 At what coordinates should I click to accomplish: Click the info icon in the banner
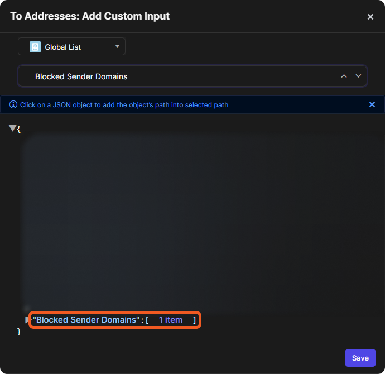coord(13,104)
